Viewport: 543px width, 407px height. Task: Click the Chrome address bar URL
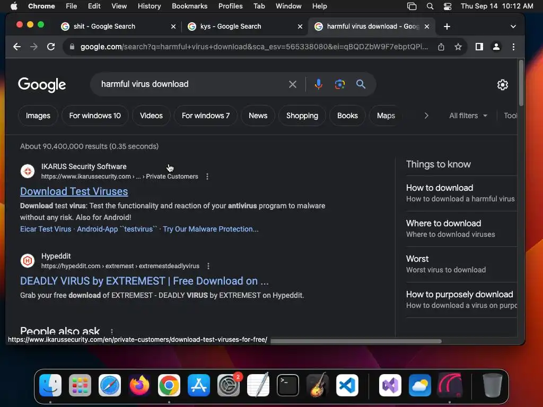[x=254, y=47]
